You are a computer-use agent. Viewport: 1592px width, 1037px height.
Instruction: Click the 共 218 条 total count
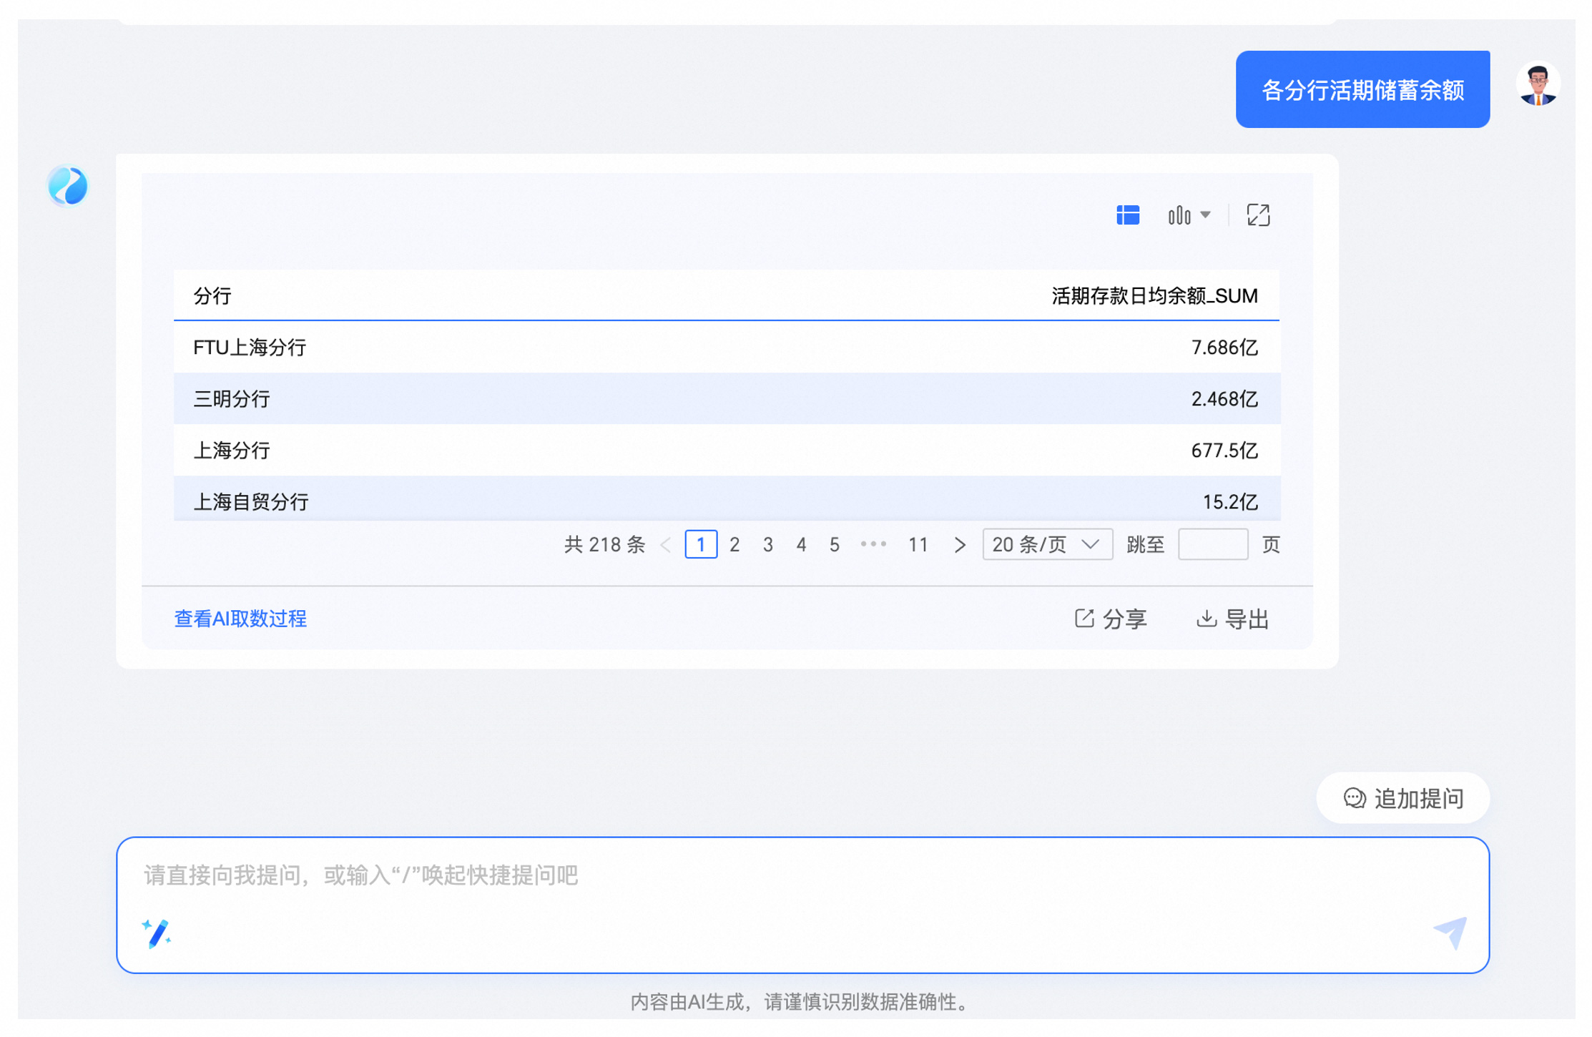click(x=604, y=545)
